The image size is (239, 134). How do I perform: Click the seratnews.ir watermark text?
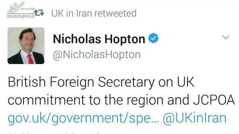tap(21, 16)
